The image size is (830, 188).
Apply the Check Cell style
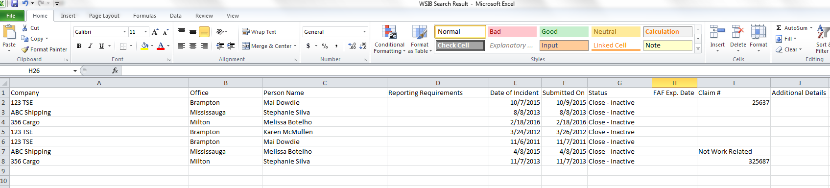pyautogui.click(x=460, y=46)
